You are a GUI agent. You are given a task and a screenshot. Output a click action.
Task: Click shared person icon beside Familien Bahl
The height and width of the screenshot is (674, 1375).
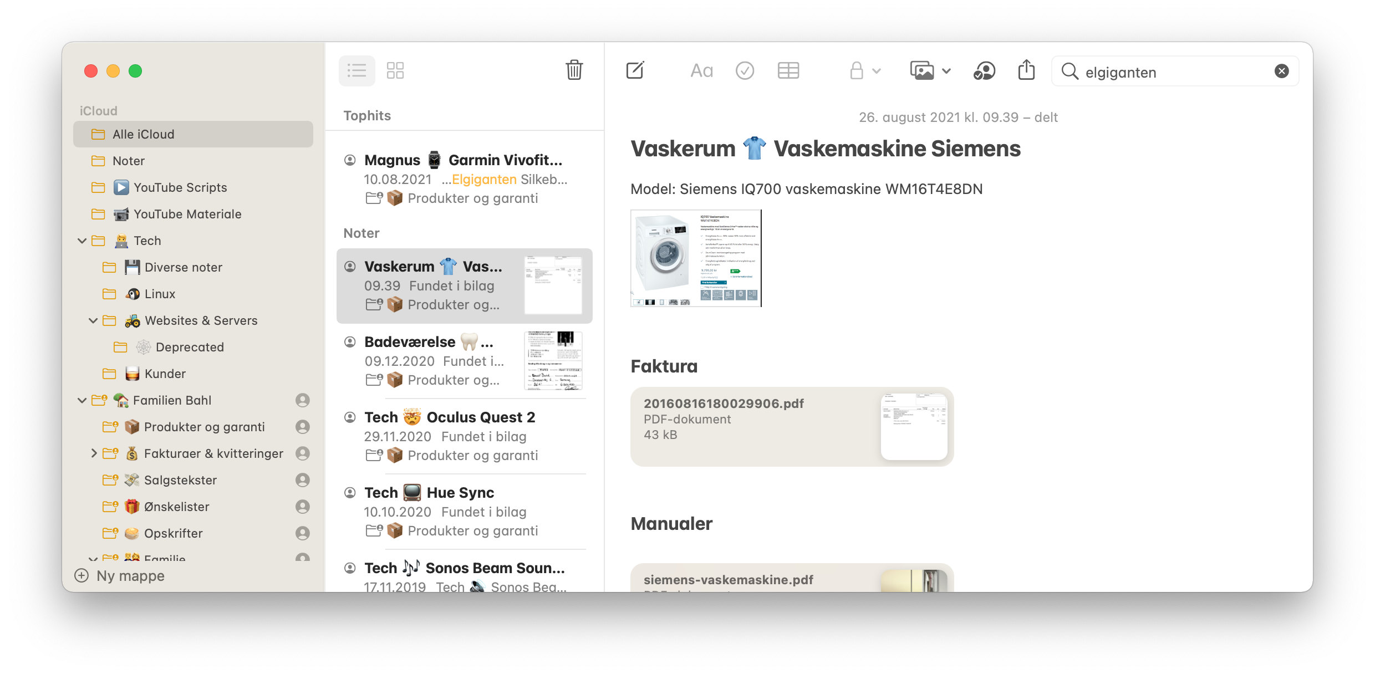pyautogui.click(x=302, y=400)
